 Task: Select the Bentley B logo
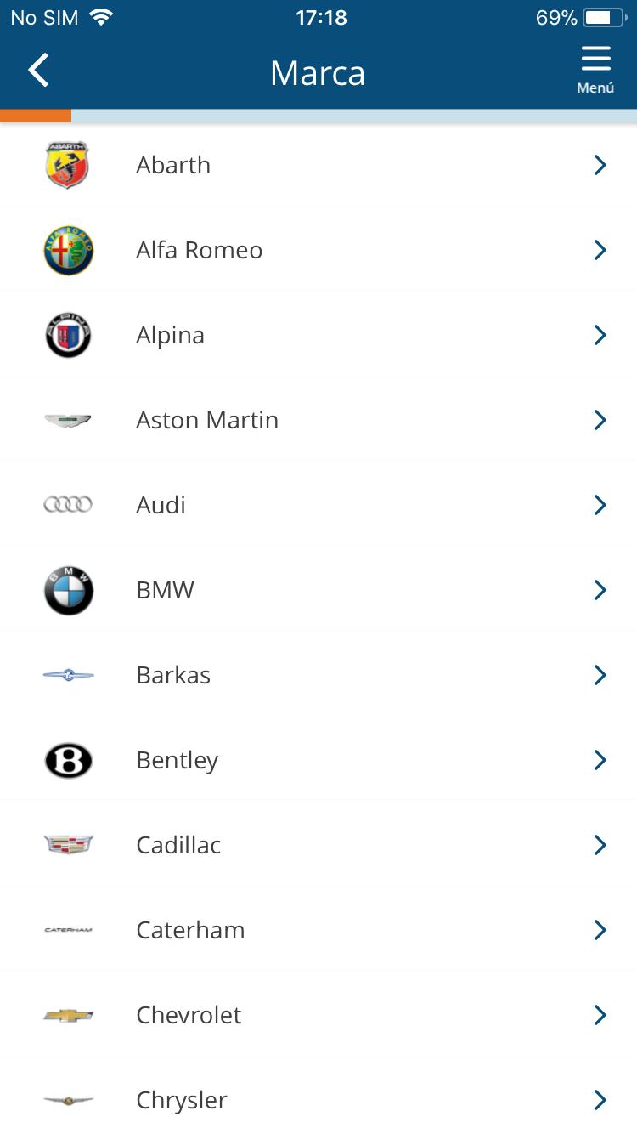(68, 760)
